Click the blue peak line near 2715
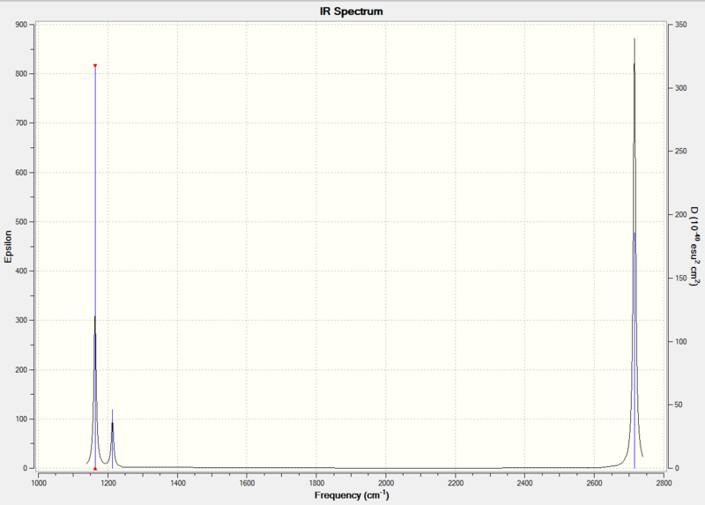This screenshot has width=705, height=505. pos(634,350)
